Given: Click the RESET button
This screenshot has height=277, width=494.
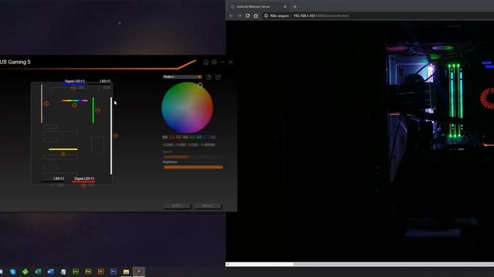Looking at the screenshot, I should 208,205.
